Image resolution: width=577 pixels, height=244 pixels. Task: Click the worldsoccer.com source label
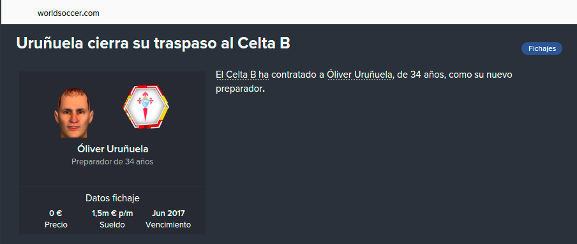[x=68, y=13]
